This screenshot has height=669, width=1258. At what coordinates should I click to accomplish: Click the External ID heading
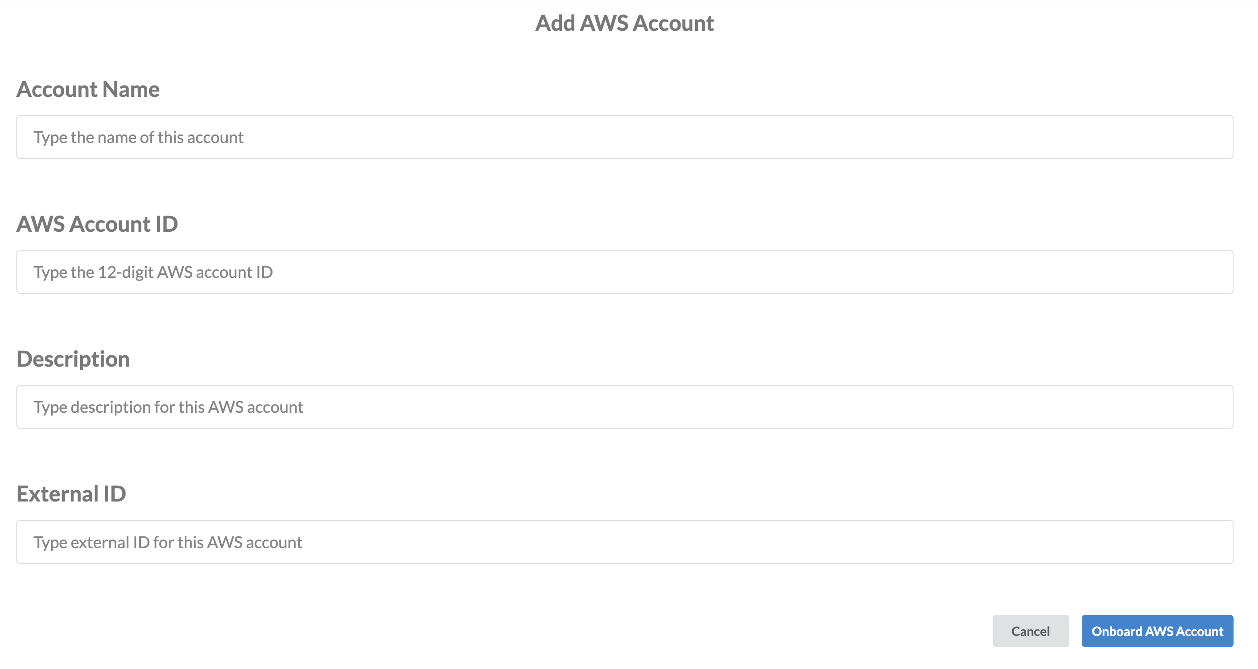[x=71, y=493]
